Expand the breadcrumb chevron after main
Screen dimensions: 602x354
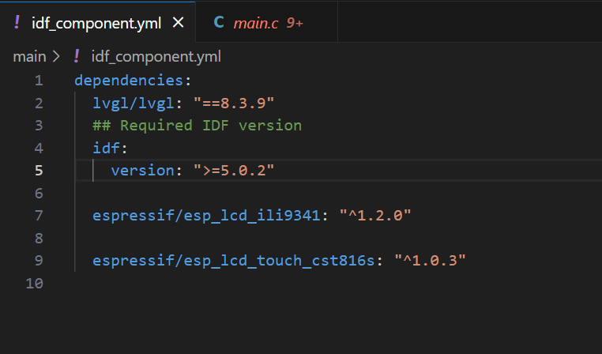tap(55, 56)
